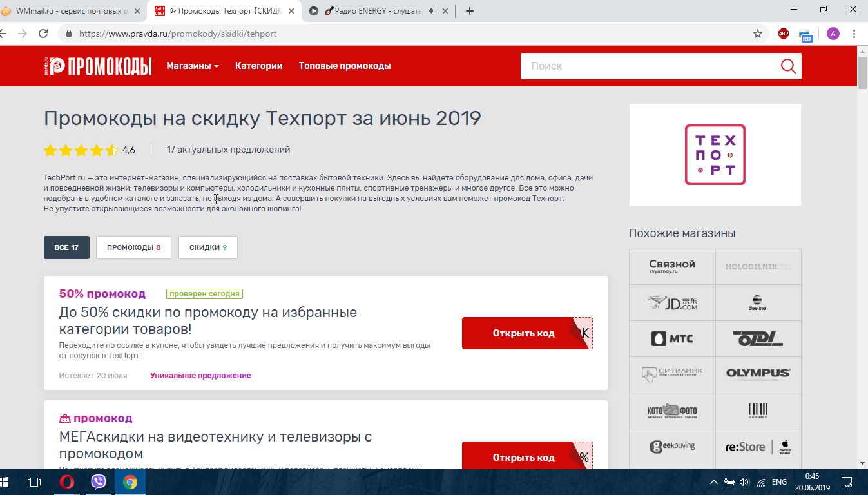Click 17 актуальных предложений text
The height and width of the screenshot is (495, 868).
pos(228,150)
